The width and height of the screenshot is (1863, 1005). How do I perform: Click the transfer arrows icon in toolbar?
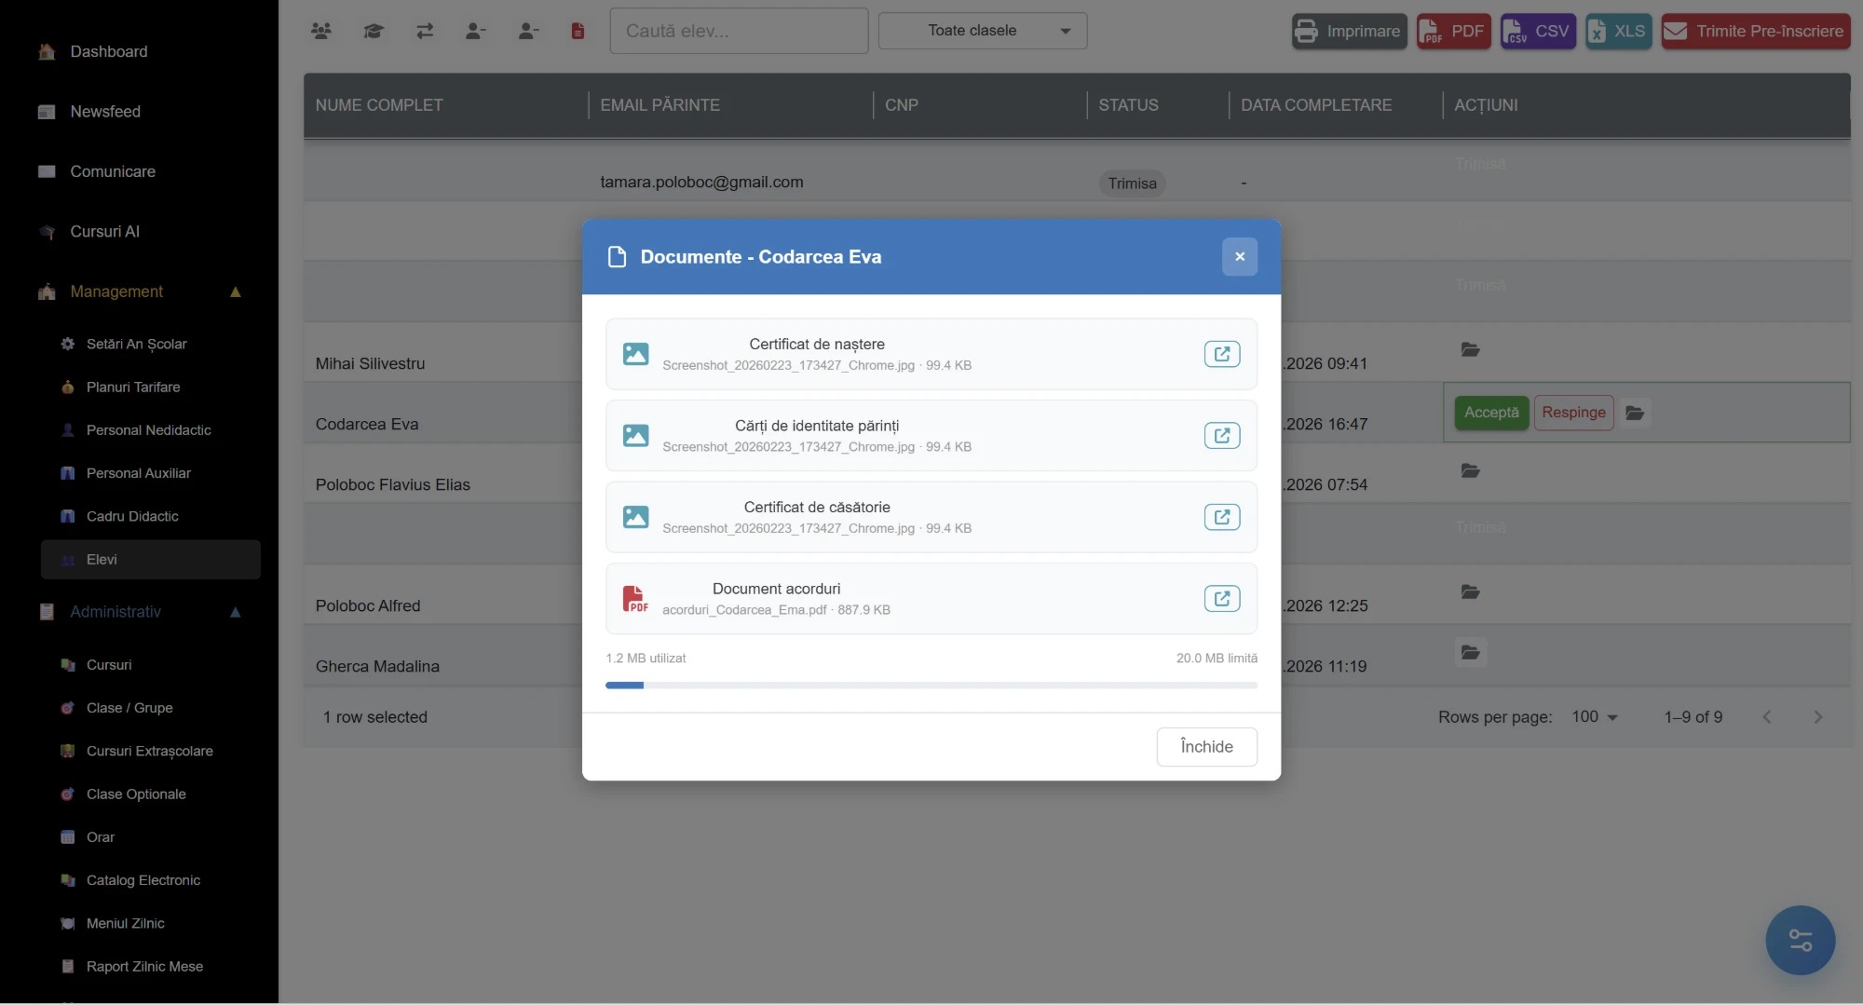click(x=425, y=31)
